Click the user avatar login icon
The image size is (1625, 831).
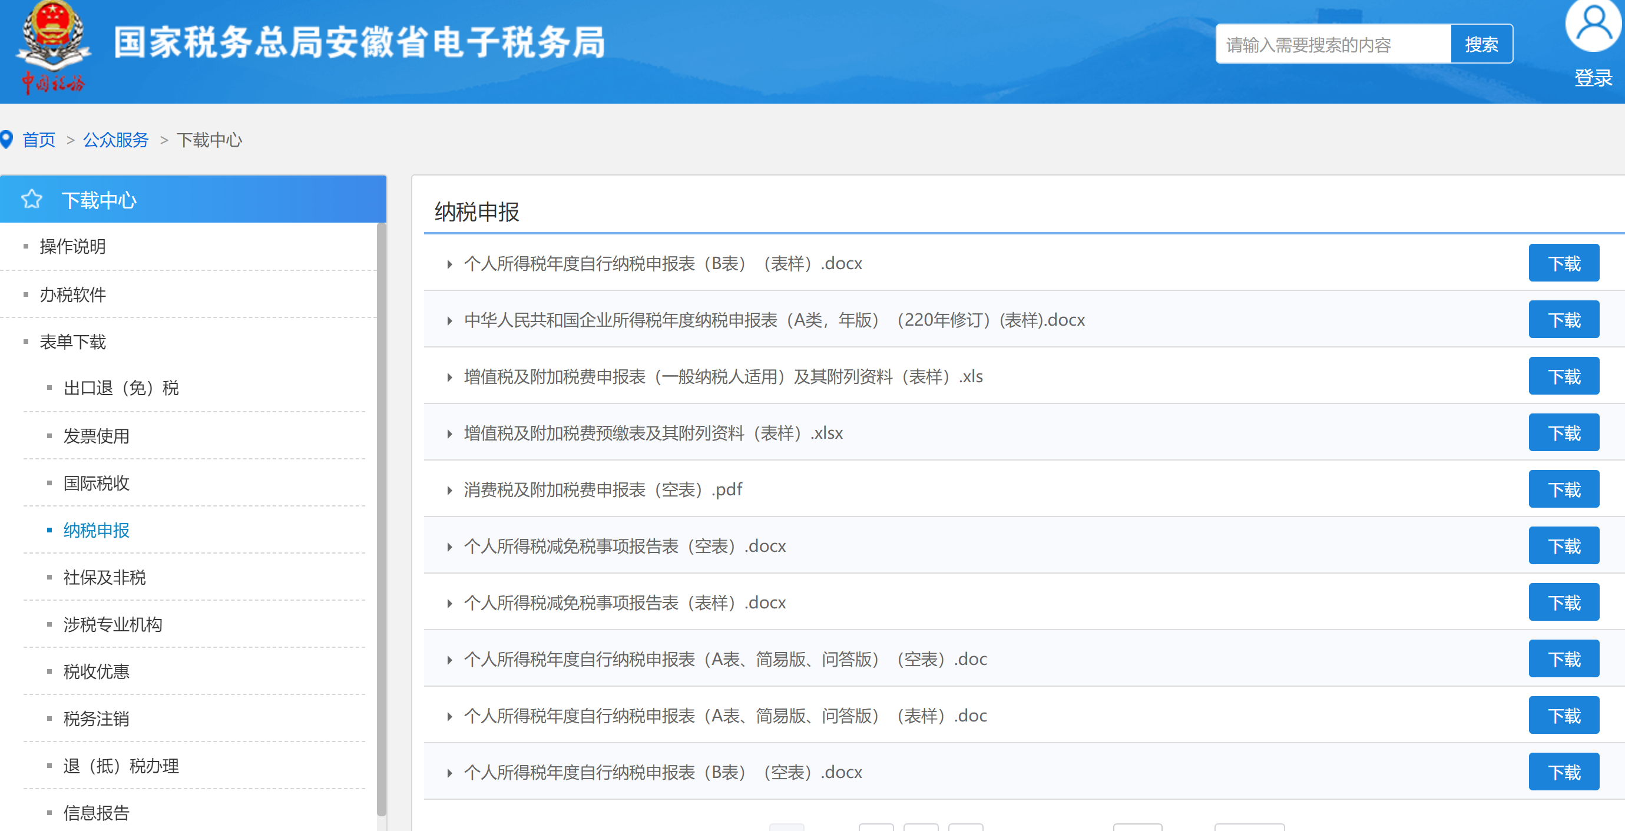1592,25
